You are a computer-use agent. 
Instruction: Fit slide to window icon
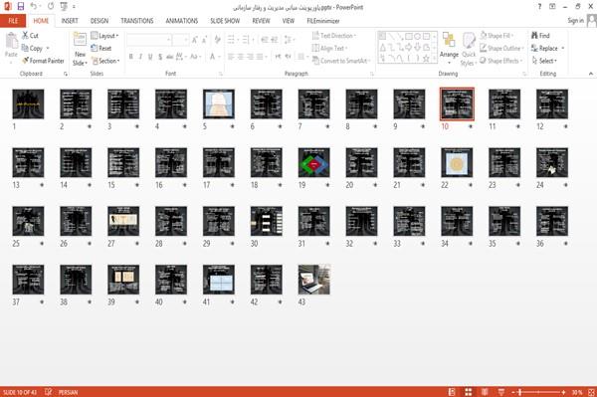(591, 392)
